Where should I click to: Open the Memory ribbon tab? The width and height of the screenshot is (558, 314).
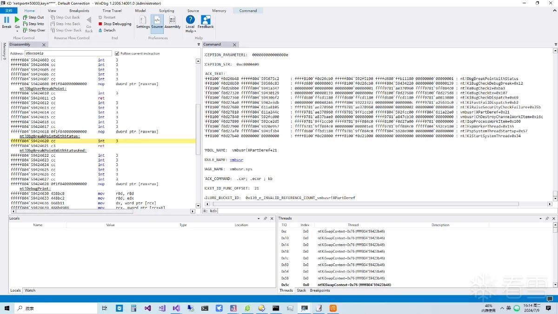pos(219,11)
